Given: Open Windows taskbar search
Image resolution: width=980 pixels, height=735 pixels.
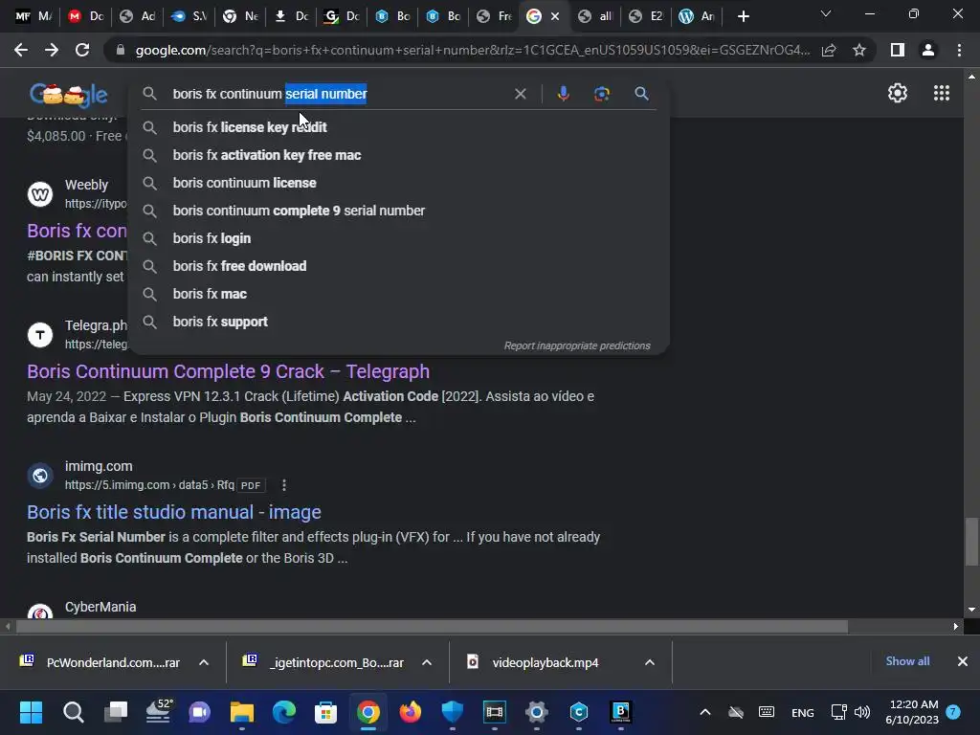Looking at the screenshot, I should coord(73,712).
